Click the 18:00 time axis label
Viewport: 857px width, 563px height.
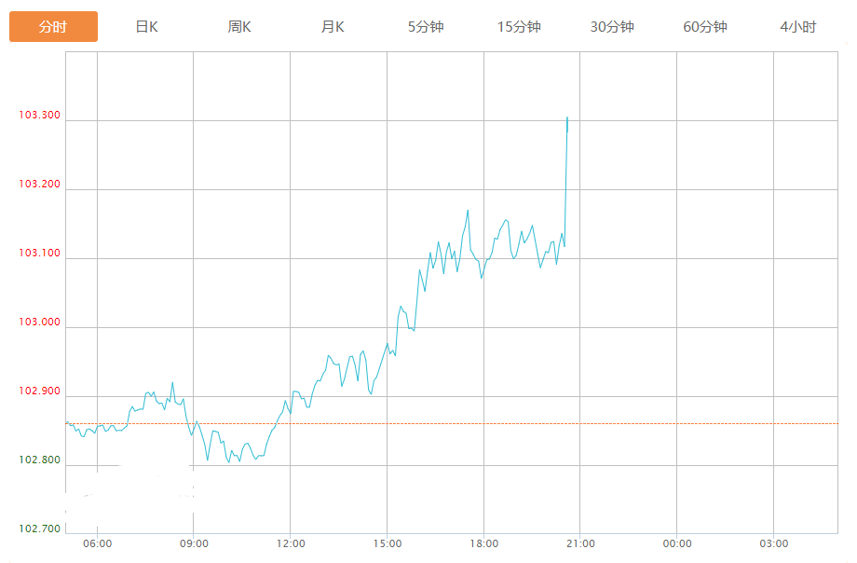pos(483,544)
